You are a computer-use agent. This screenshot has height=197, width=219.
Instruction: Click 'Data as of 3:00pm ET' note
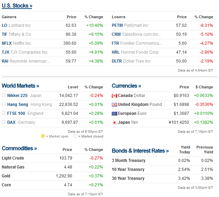click(x=195, y=188)
